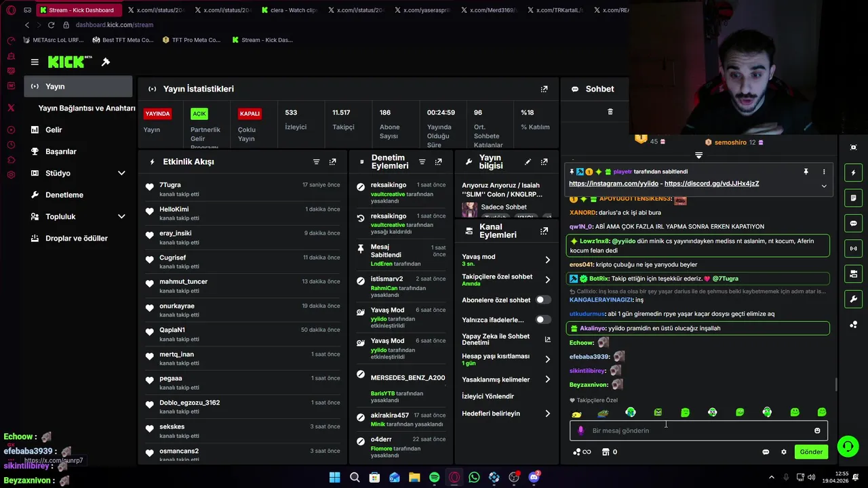The image size is (868, 488).
Task: Pop out the Yayın İstatistikleri panel
Action: click(x=544, y=89)
